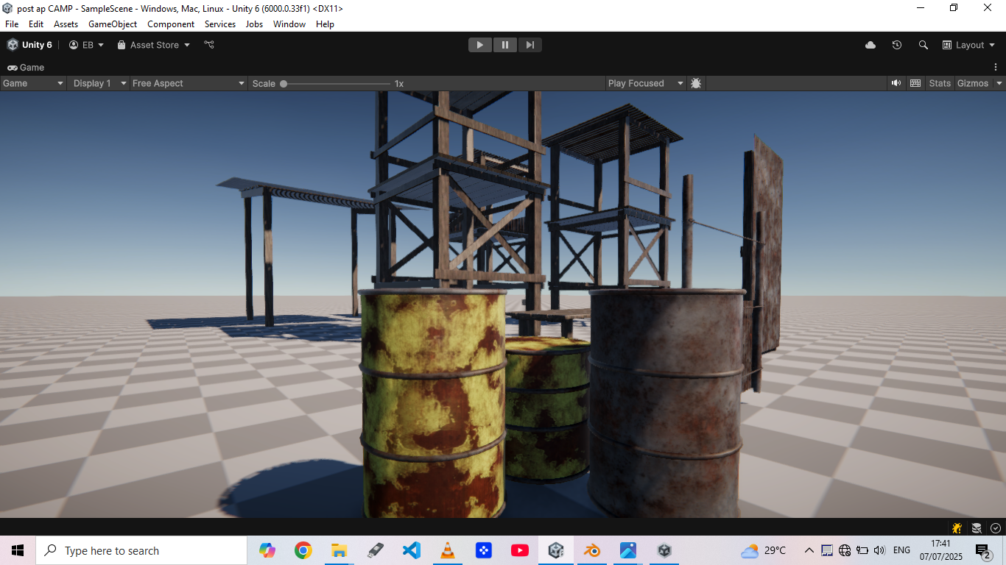Viewport: 1006px width, 565px height.
Task: Show hidden system tray icons chevron
Action: [809, 550]
